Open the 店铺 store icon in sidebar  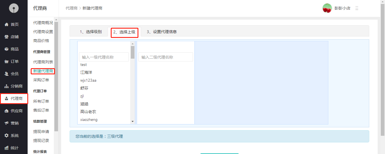pos(6,37)
